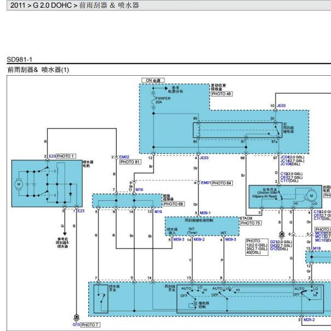
Task: Click the M19 link beside pin 11
Action: click(x=139, y=189)
